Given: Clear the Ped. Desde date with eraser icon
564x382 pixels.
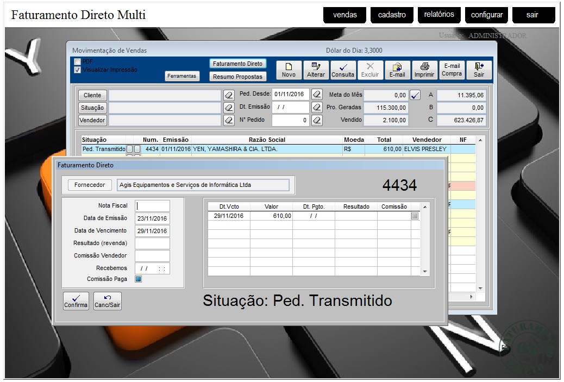Looking at the screenshot, I should pyautogui.click(x=317, y=95).
